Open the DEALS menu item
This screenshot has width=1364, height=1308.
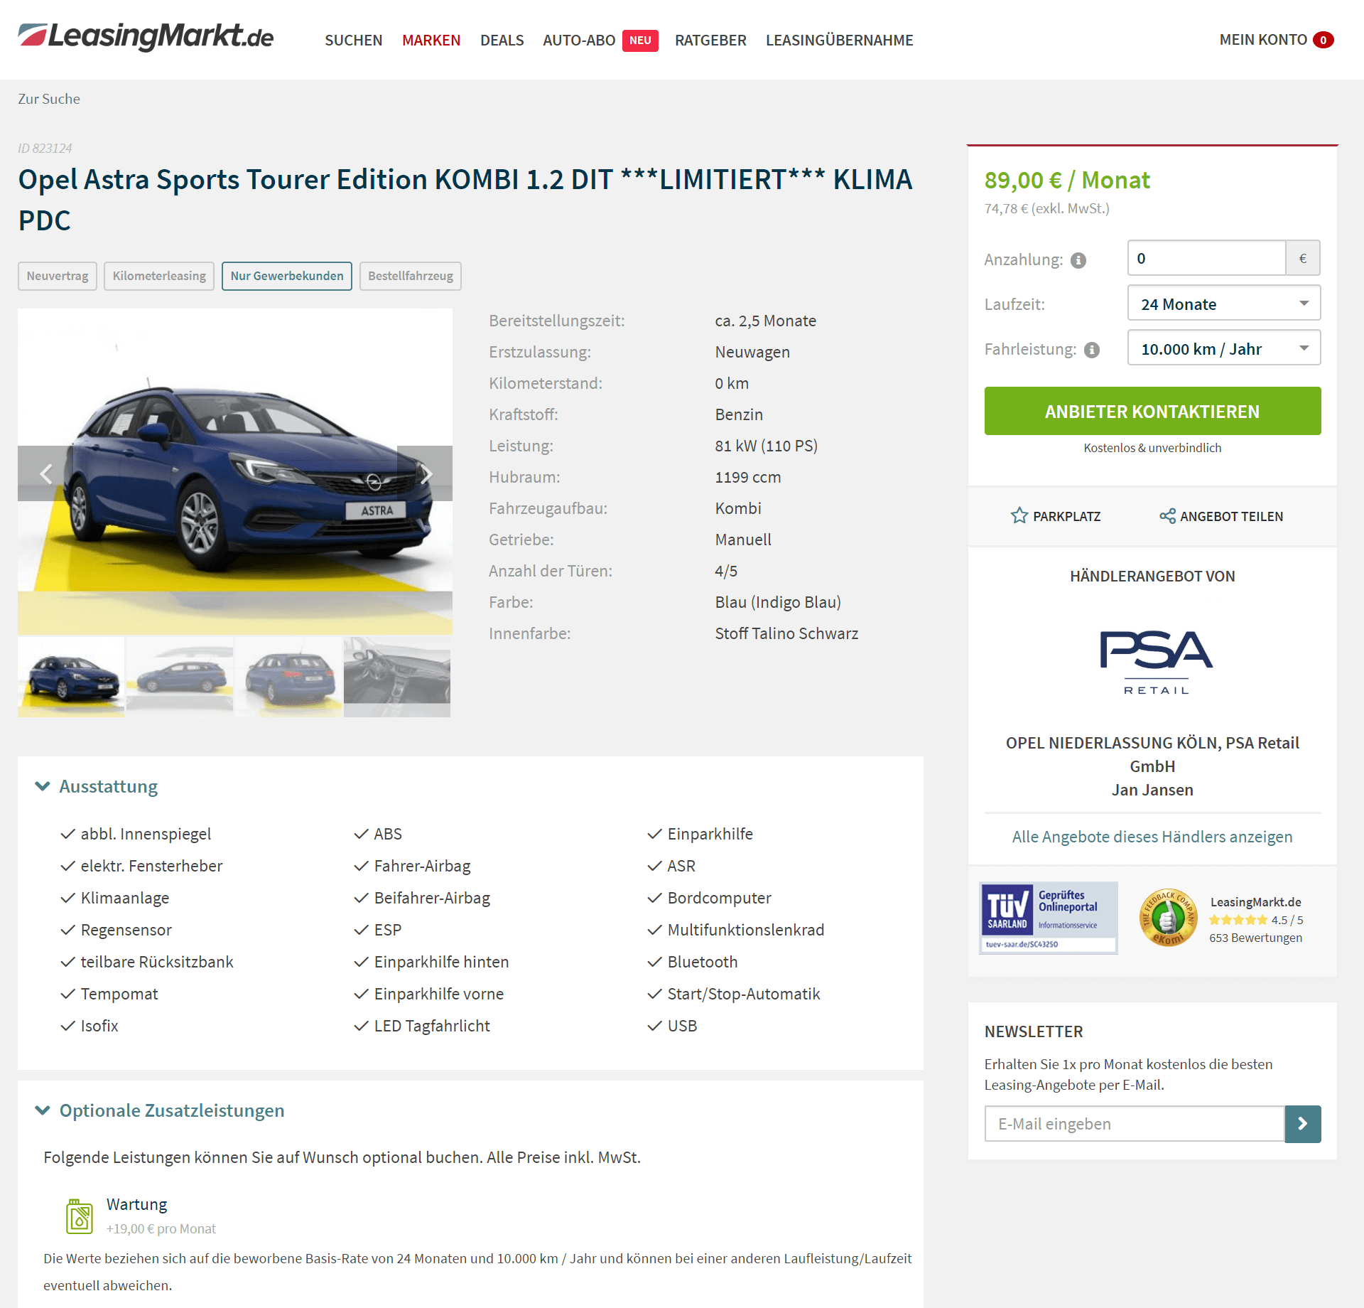[502, 41]
